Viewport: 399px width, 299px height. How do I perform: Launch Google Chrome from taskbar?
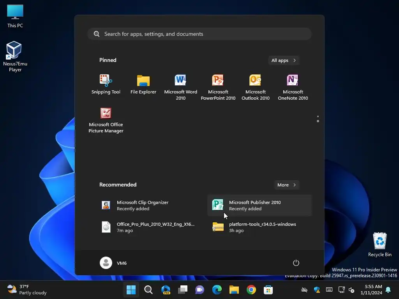pyautogui.click(x=251, y=290)
